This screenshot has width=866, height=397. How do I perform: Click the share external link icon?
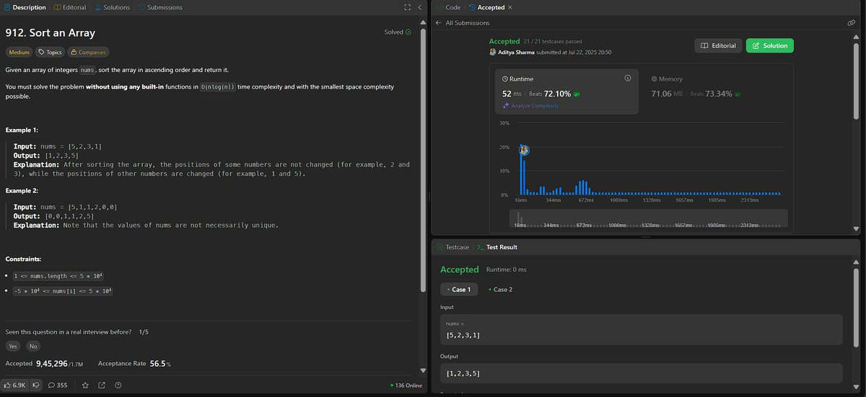pos(102,385)
